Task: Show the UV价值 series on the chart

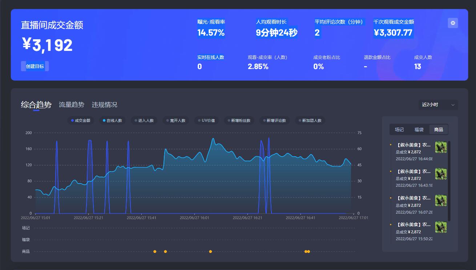Action: click(206, 121)
